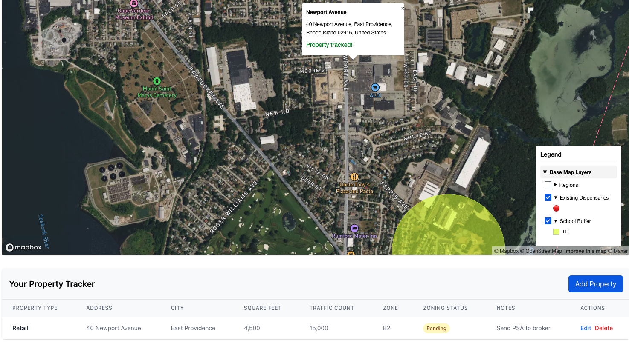Toggle the Regions layer checkbox
The image size is (629, 346).
click(x=548, y=185)
